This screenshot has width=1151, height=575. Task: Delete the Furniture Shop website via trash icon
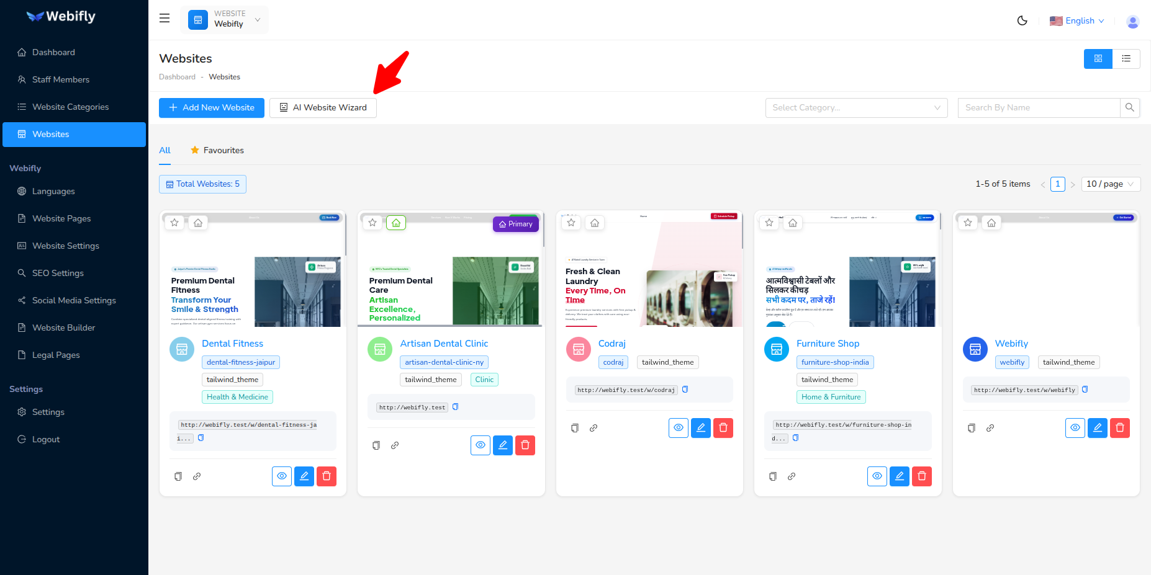click(x=921, y=476)
